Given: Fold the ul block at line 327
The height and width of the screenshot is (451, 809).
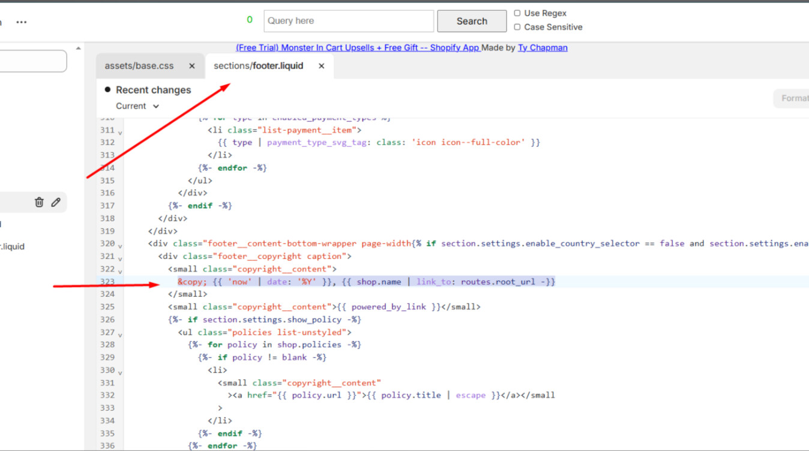Looking at the screenshot, I should click(120, 335).
